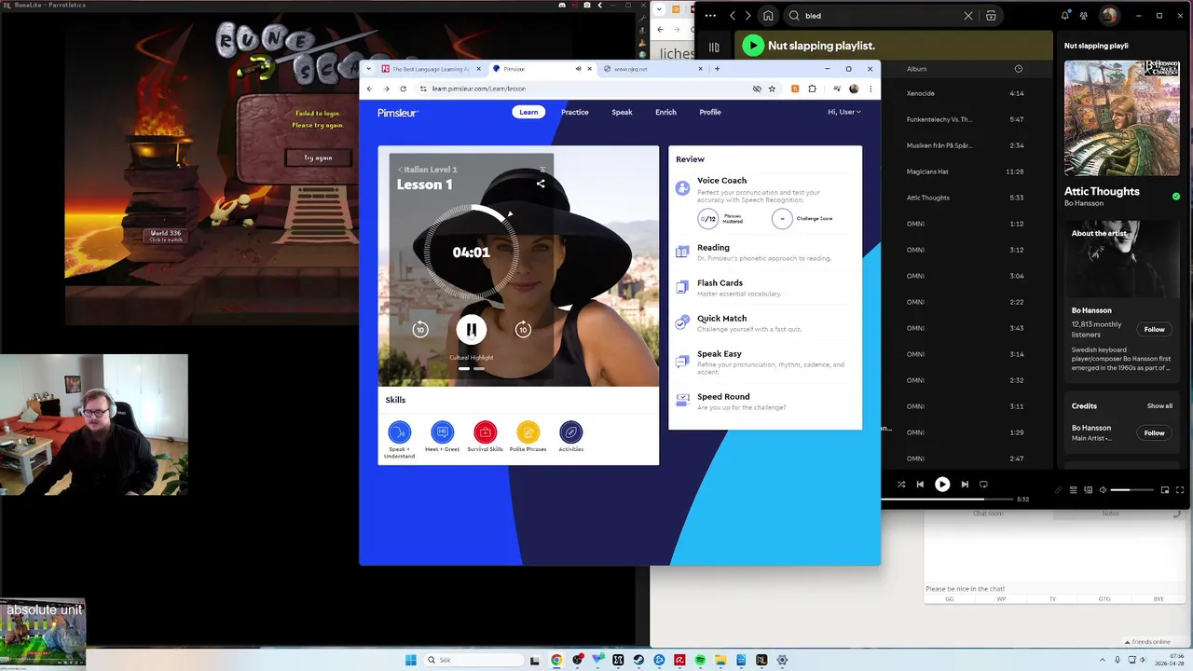The image size is (1193, 671).
Task: Adjust Spotify volume slider
Action: (1132, 490)
